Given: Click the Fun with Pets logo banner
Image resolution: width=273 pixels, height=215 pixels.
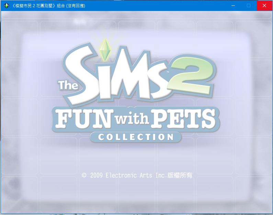Looking at the screenshot, I should pos(135,119).
